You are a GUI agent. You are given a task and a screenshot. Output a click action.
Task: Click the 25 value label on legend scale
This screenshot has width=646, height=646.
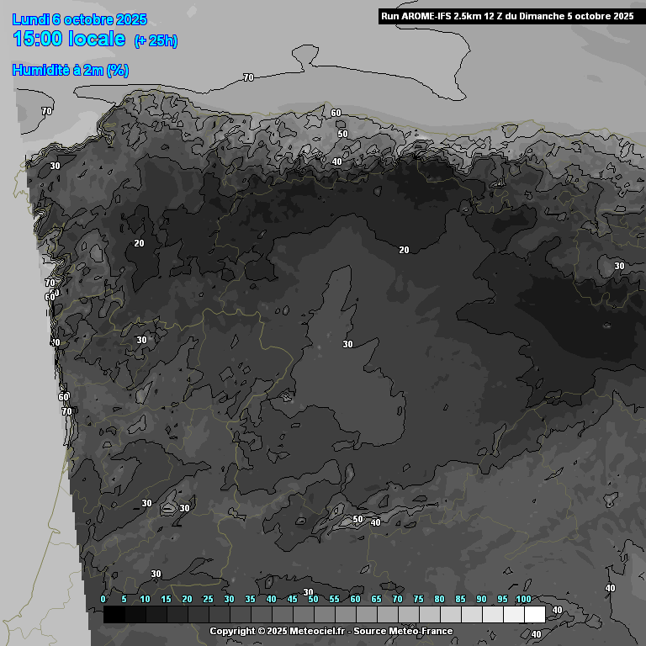point(208,599)
